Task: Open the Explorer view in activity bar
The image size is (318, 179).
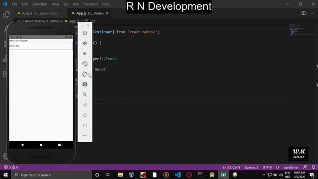Action: pyautogui.click(x=6, y=15)
